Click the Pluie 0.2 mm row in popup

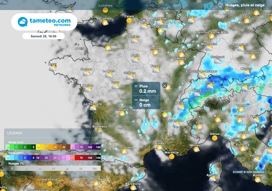point(146,89)
